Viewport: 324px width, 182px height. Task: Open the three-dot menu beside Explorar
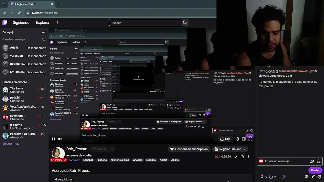click(58, 23)
